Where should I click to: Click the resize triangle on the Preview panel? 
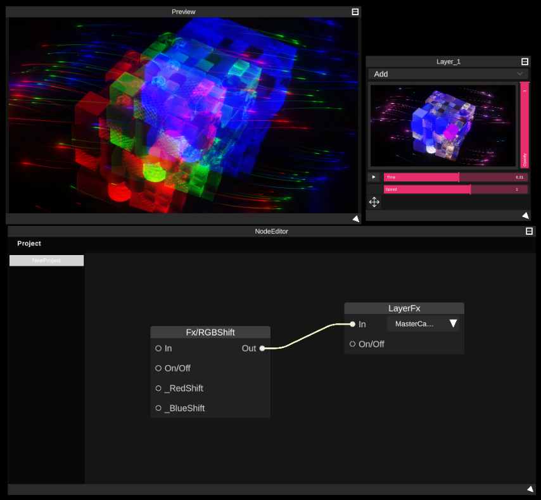[x=355, y=218]
